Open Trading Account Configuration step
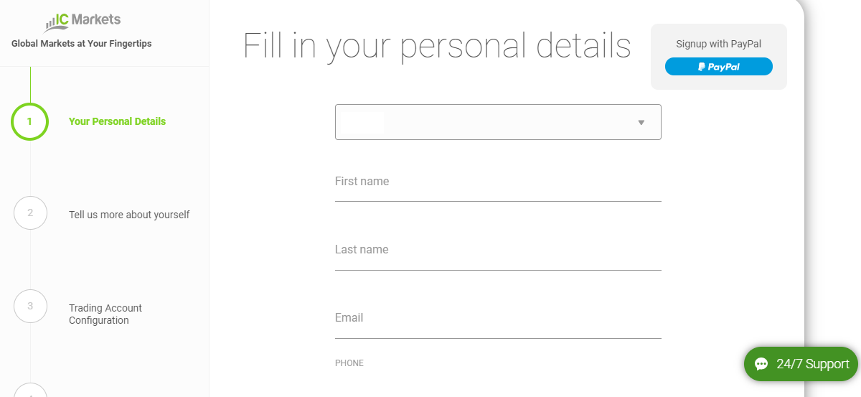This screenshot has height=397, width=861. [x=105, y=314]
